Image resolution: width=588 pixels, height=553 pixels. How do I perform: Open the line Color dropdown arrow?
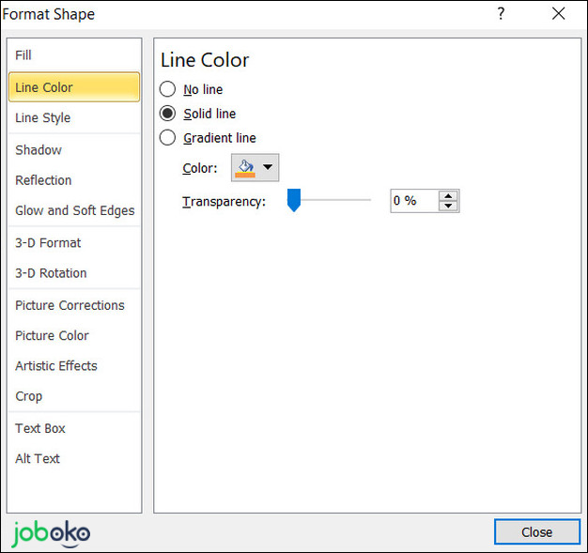tap(268, 168)
